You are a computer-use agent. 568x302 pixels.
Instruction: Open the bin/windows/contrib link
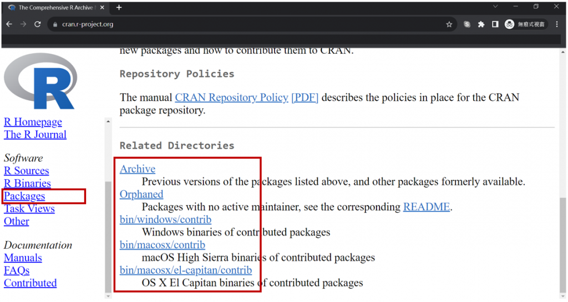click(165, 220)
